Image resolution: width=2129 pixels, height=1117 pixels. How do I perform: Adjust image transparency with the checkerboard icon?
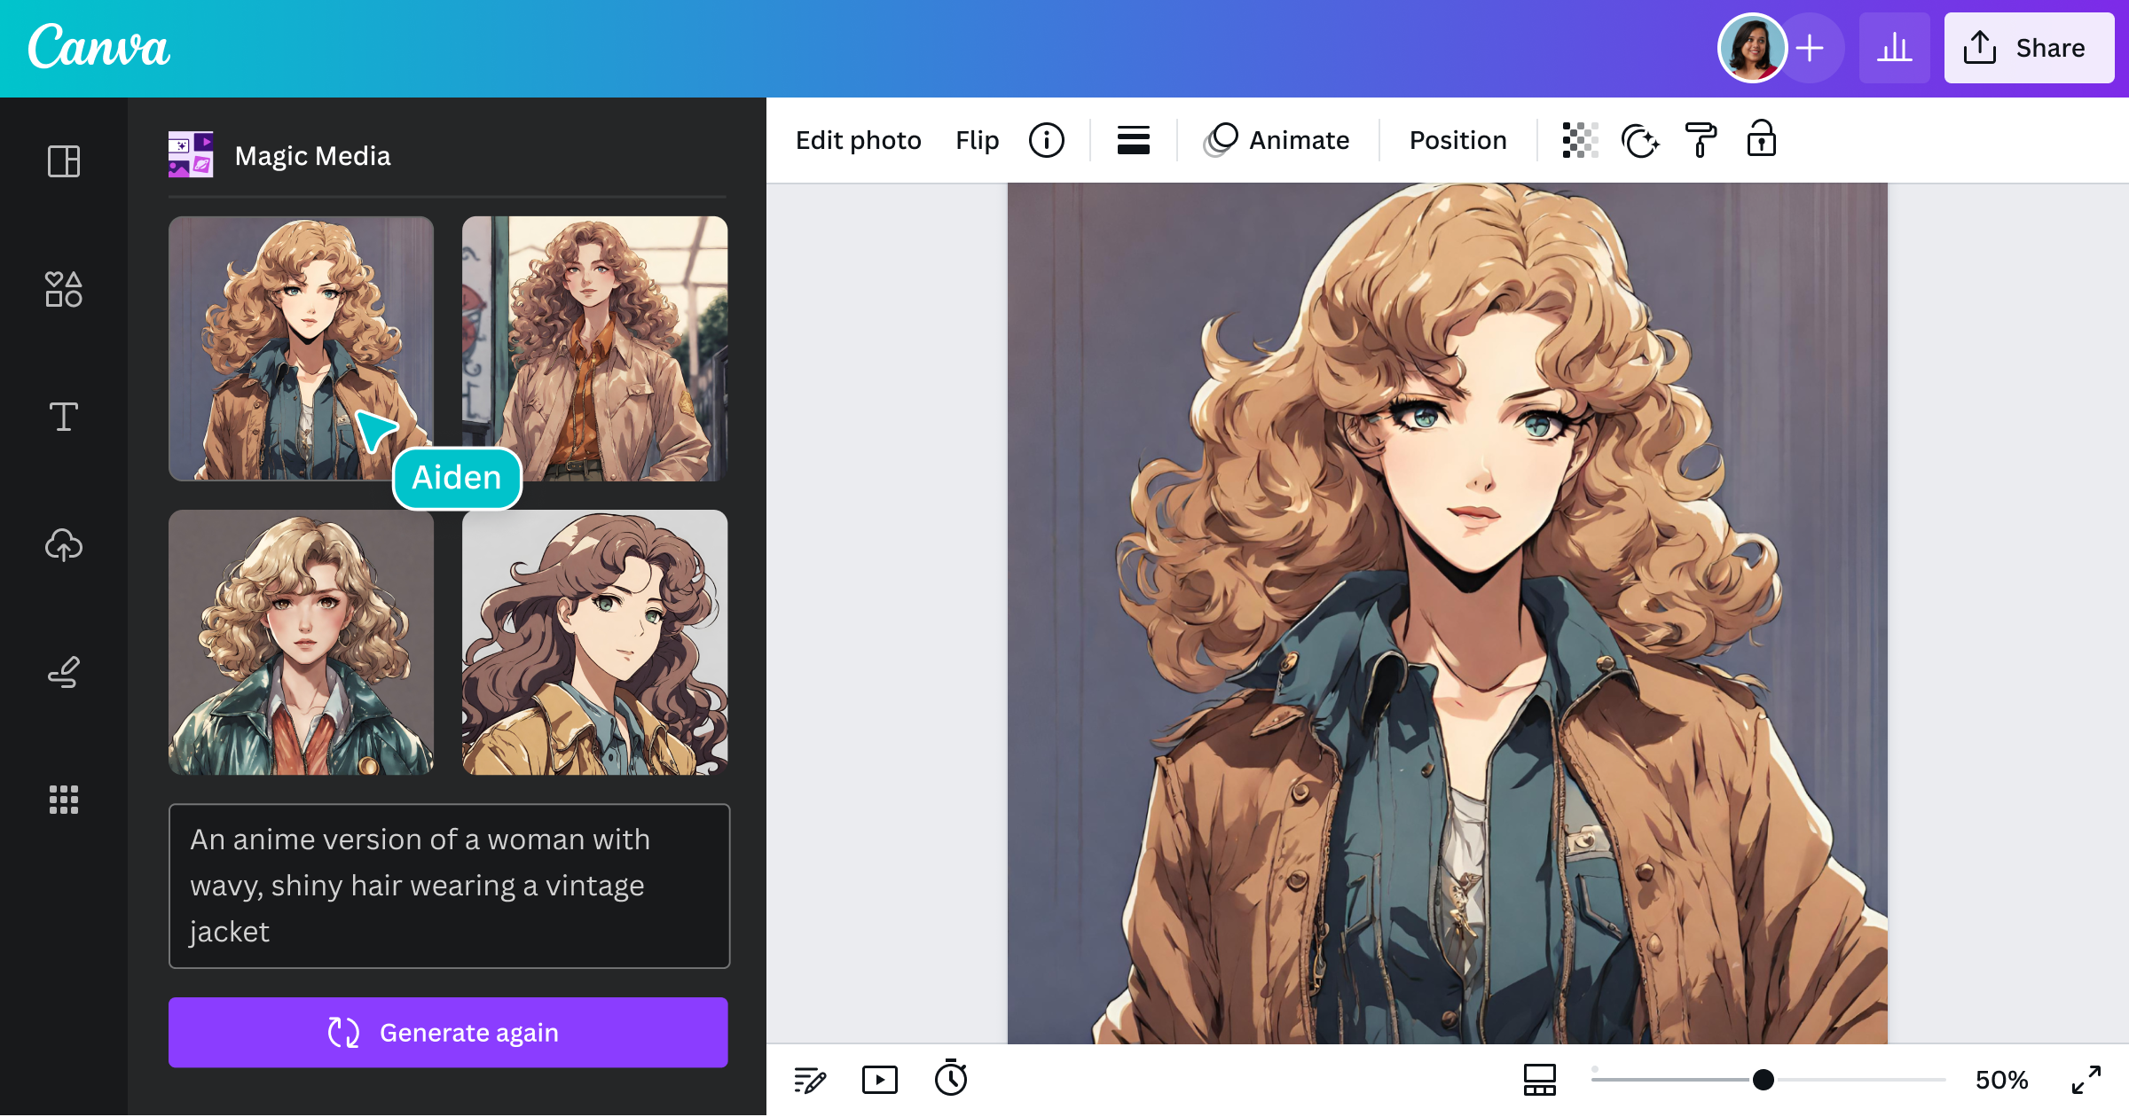click(x=1578, y=139)
